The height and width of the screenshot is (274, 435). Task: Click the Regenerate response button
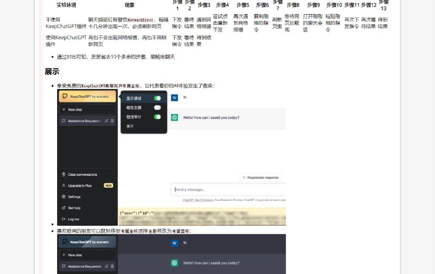tap(260, 177)
